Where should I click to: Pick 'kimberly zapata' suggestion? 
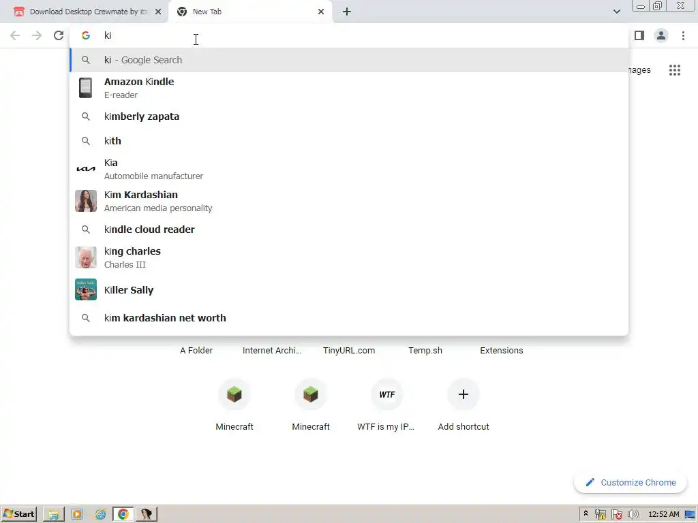(x=349, y=116)
